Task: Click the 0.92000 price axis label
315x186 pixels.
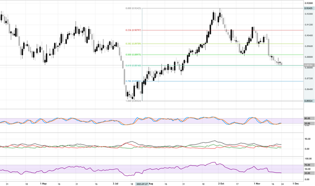Action: tap(309, 14)
